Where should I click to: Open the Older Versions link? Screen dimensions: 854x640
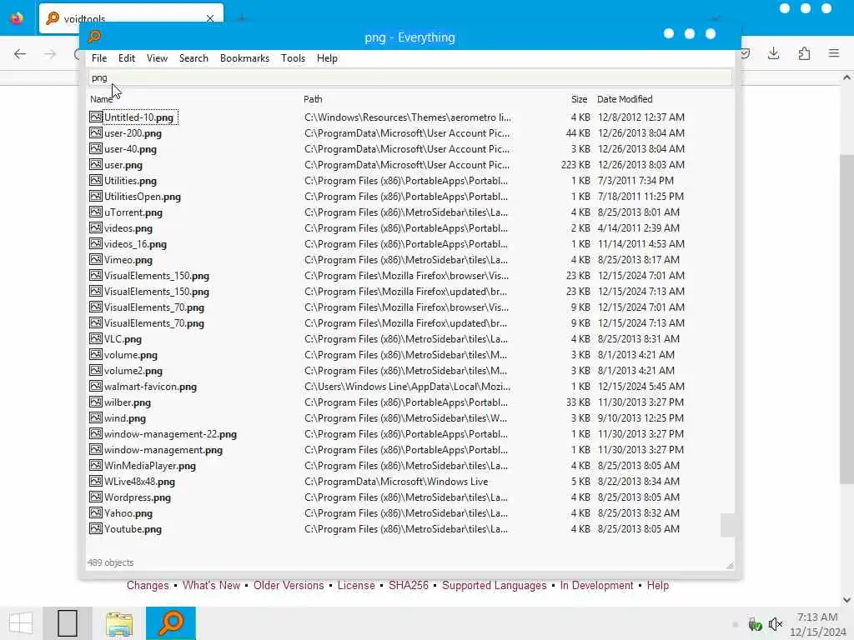[x=289, y=586]
